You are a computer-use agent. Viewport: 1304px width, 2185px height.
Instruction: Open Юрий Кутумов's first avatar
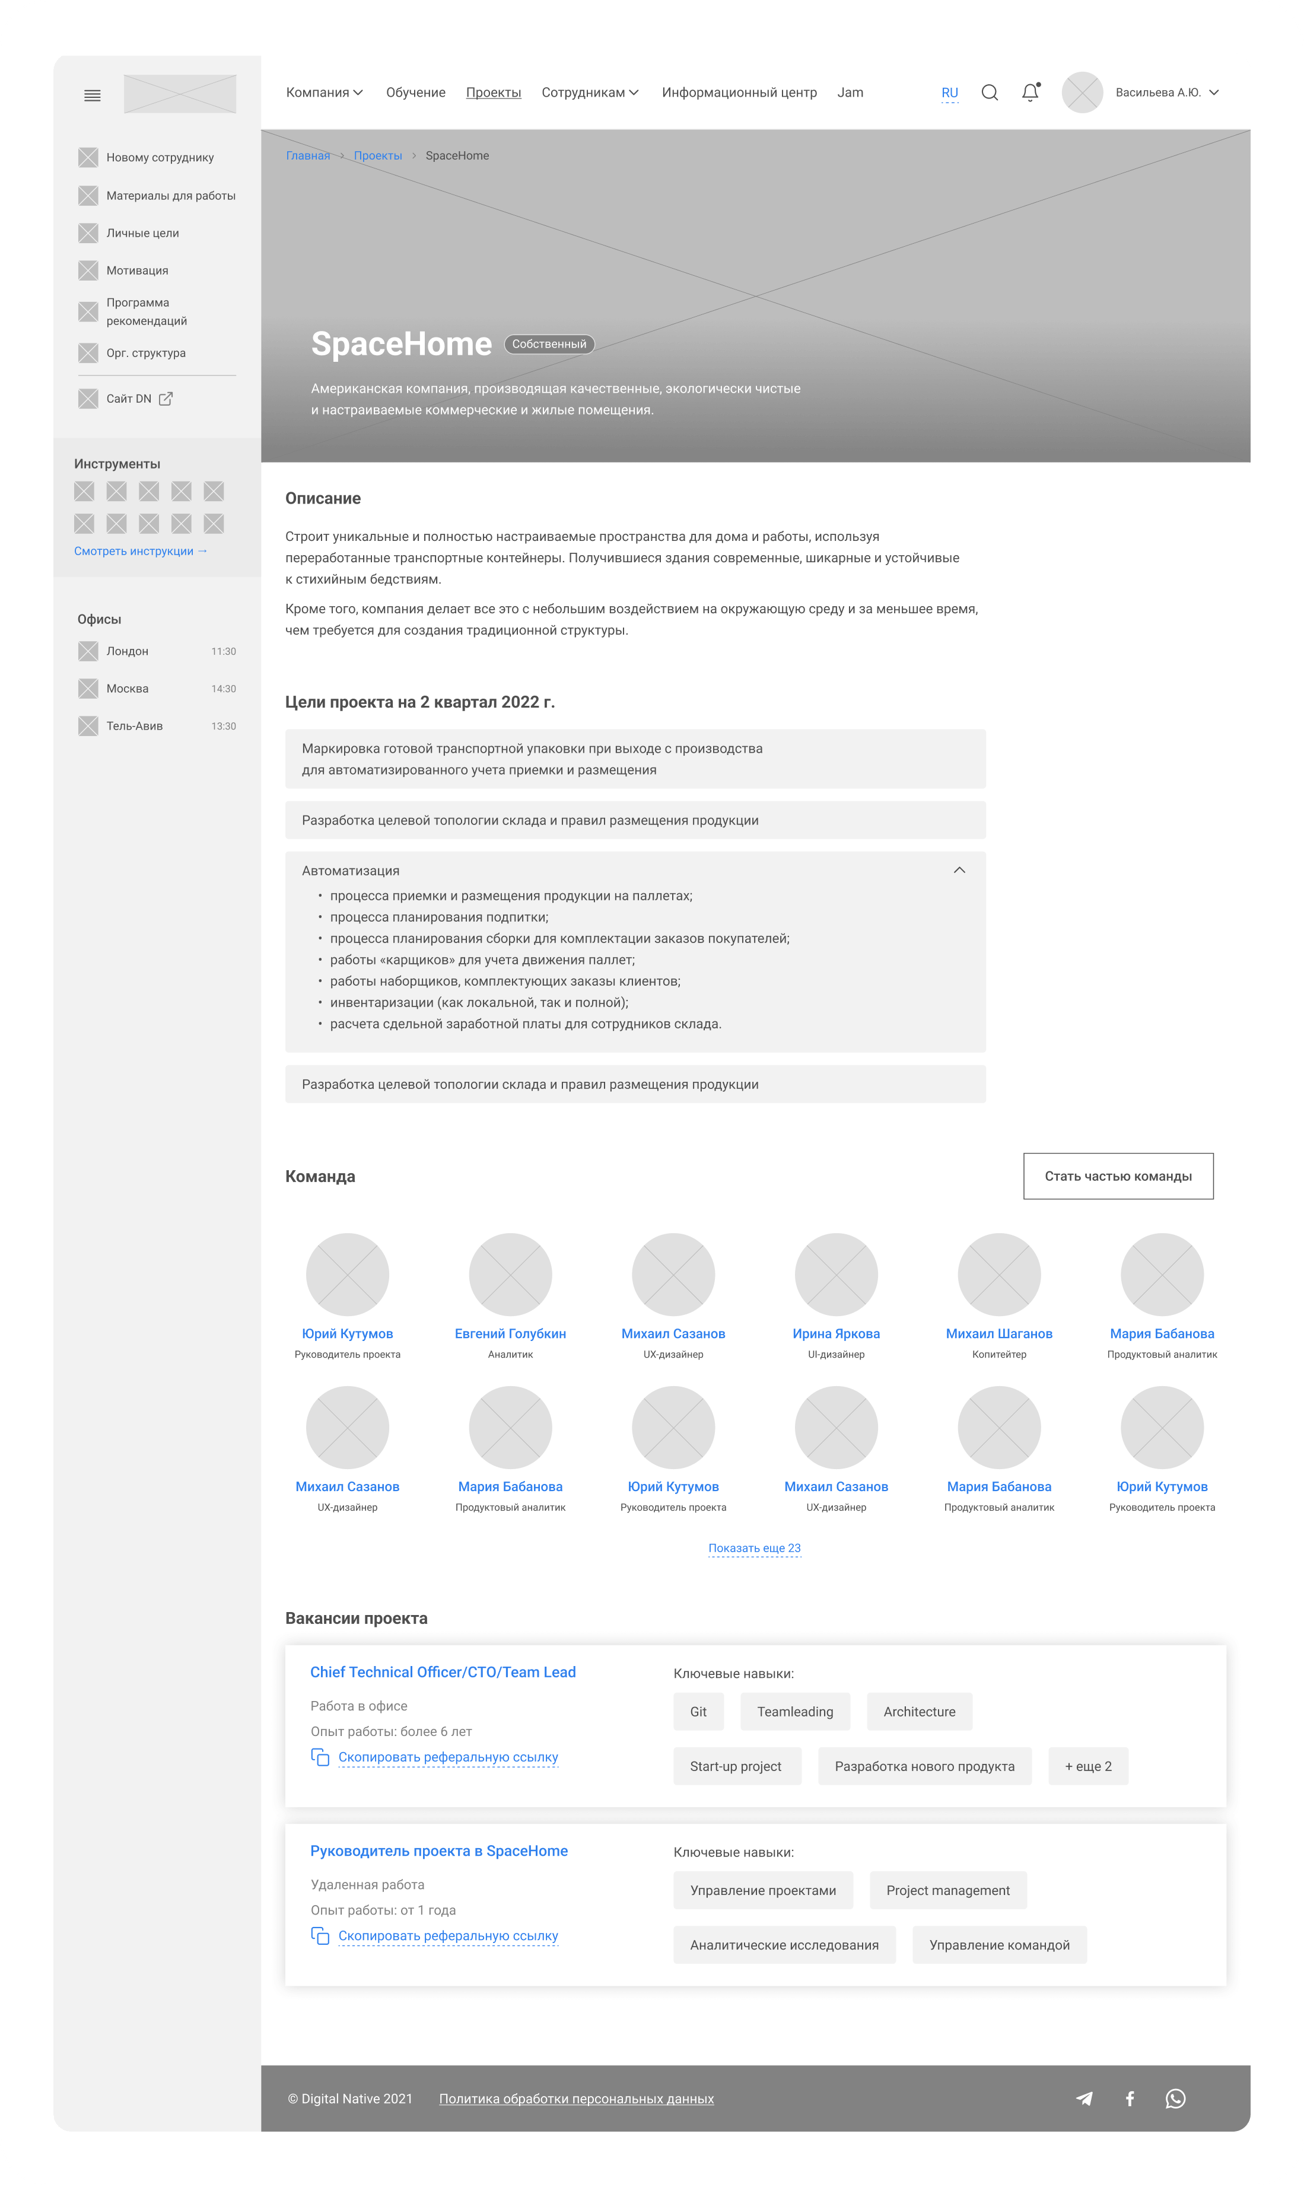[x=347, y=1275]
